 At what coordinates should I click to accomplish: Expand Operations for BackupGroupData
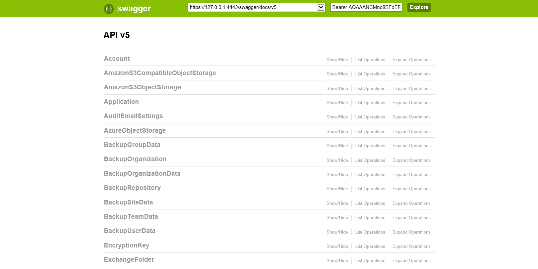411,146
